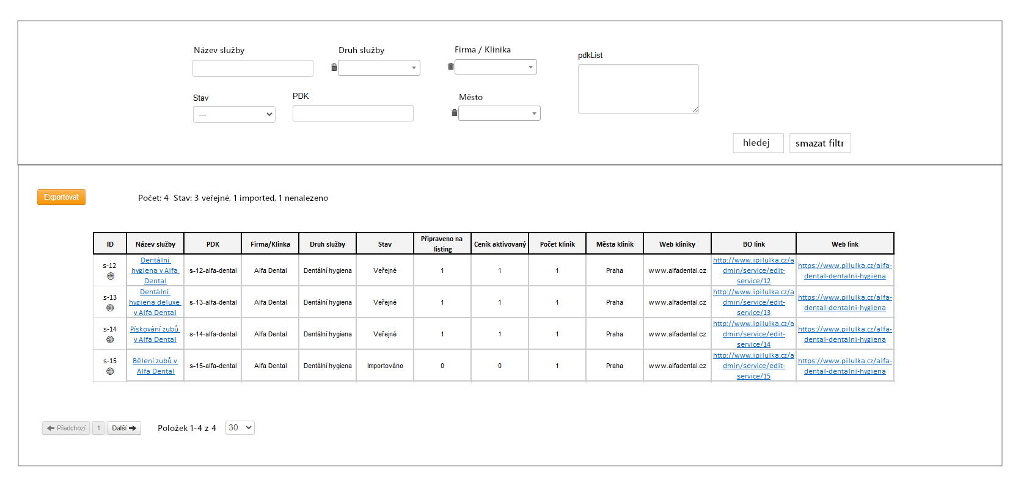Click the Druh služby column header
This screenshot has width=1021, height=489.
coord(328,244)
